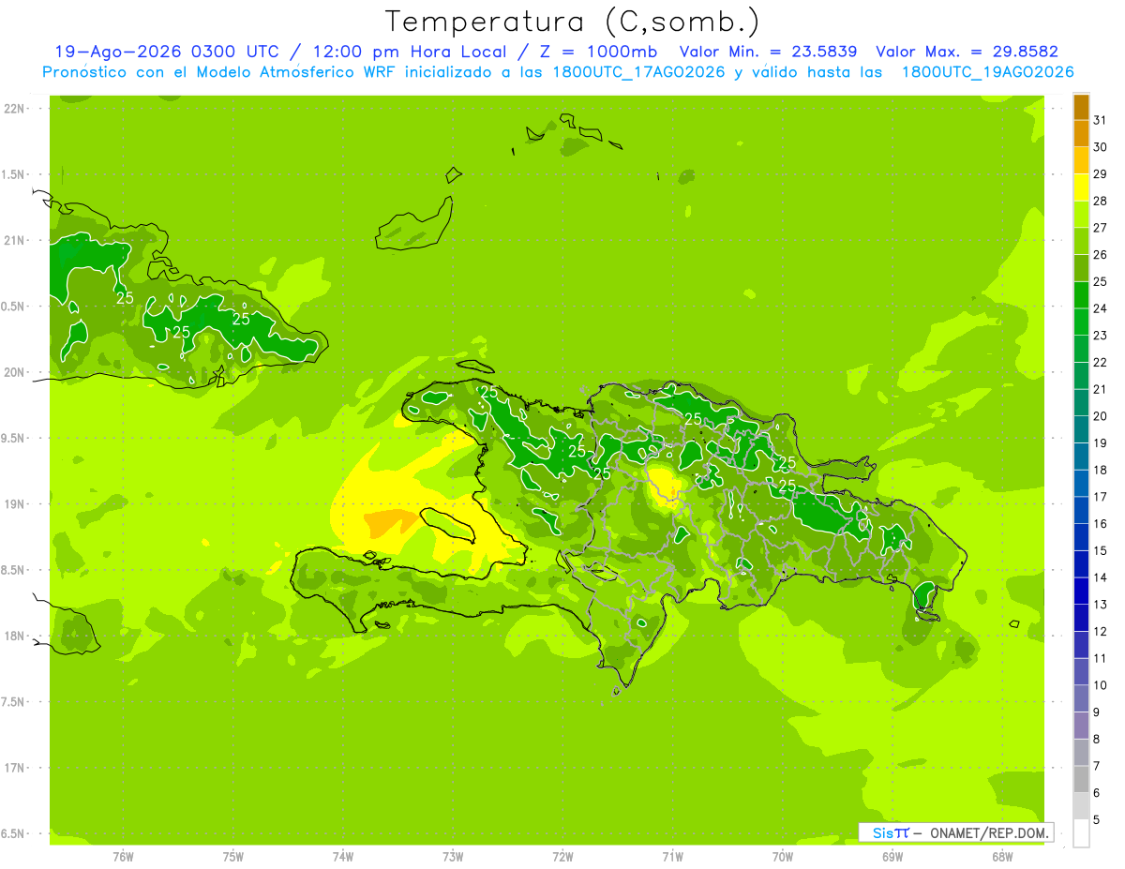1125x869 pixels.
Task: Pick the blue legend swatch between 15 and 16
Action: 1082,537
